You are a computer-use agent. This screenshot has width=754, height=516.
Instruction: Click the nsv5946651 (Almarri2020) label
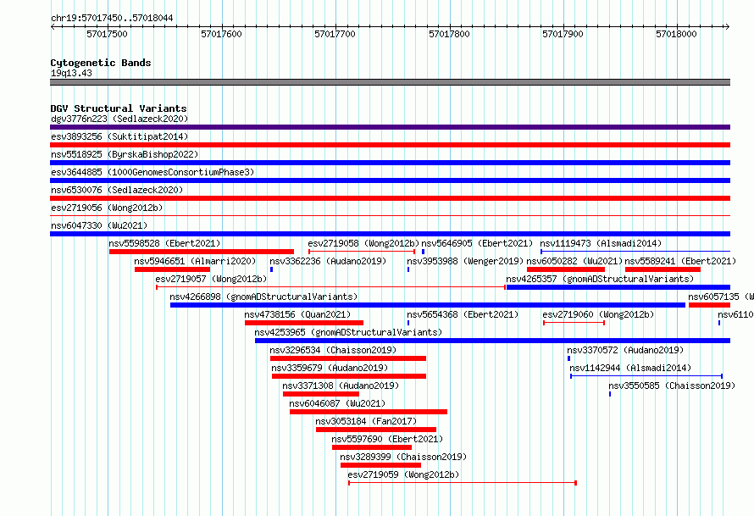point(195,261)
